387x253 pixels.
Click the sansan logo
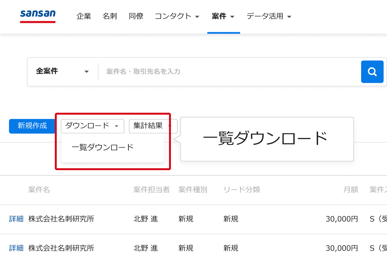pyautogui.click(x=37, y=15)
